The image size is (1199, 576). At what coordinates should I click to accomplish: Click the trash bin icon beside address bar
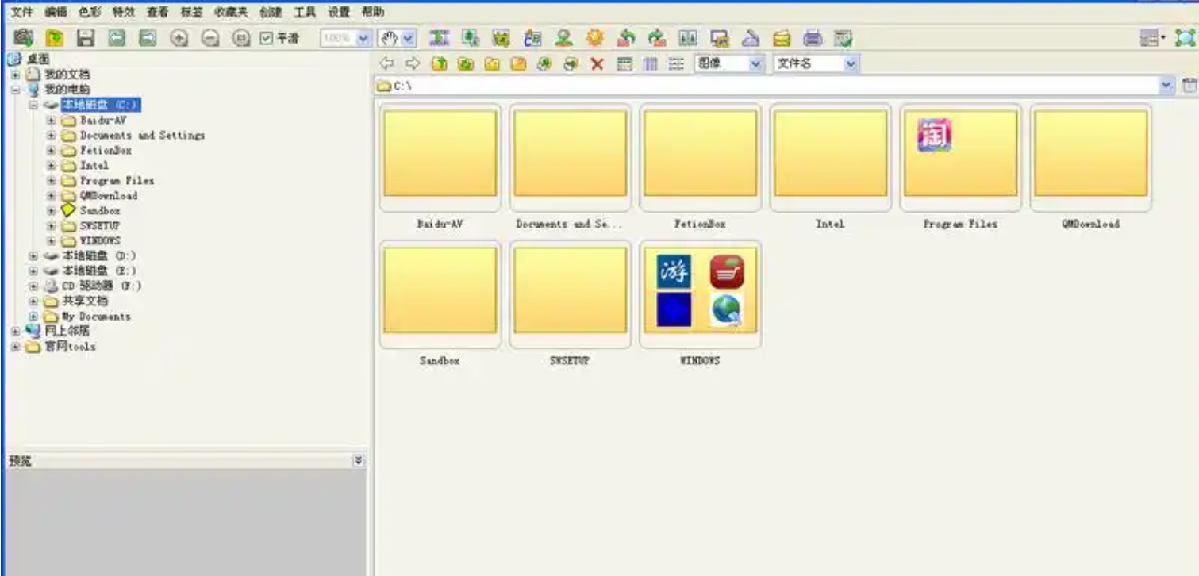click(x=1188, y=85)
